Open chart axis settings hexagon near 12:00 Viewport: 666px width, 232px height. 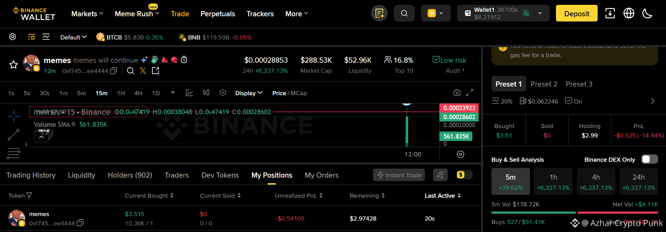pos(461,154)
